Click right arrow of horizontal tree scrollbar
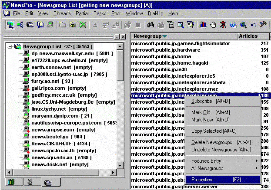This screenshot has height=190, width=271. click(x=113, y=172)
